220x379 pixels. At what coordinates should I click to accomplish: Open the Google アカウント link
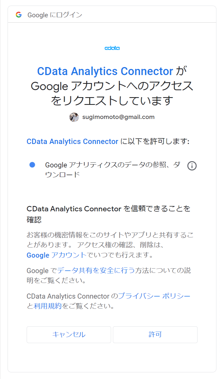point(57,255)
